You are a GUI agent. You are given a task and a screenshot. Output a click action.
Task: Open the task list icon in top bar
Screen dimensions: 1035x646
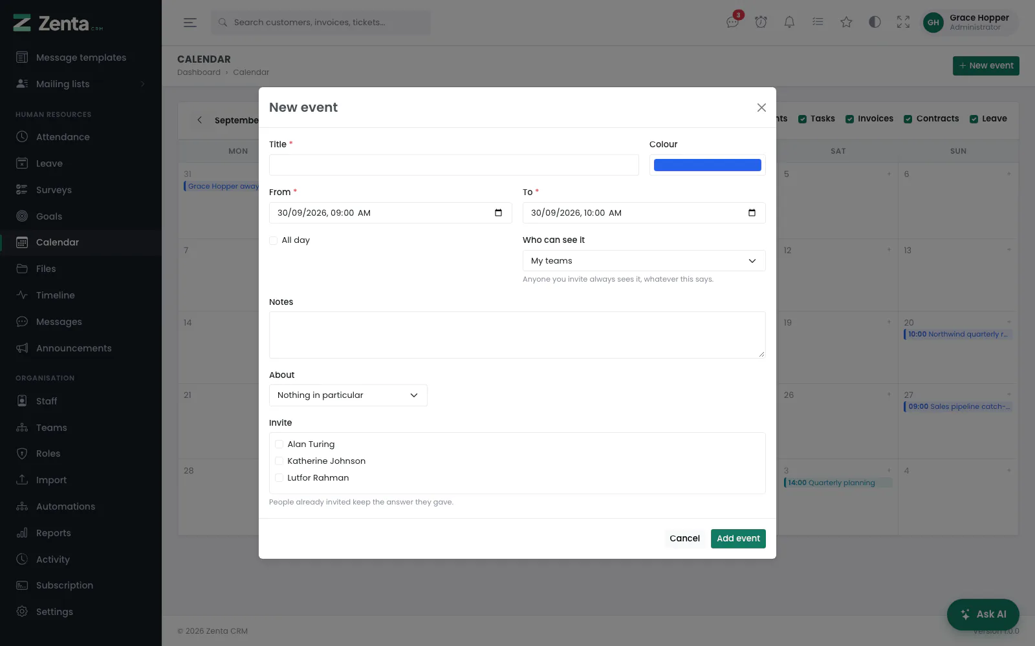[x=818, y=22]
